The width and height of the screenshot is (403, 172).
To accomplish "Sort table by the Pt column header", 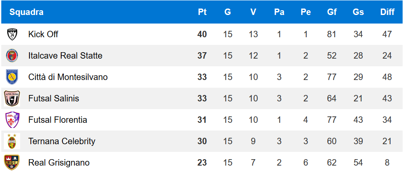I will point(202,12).
